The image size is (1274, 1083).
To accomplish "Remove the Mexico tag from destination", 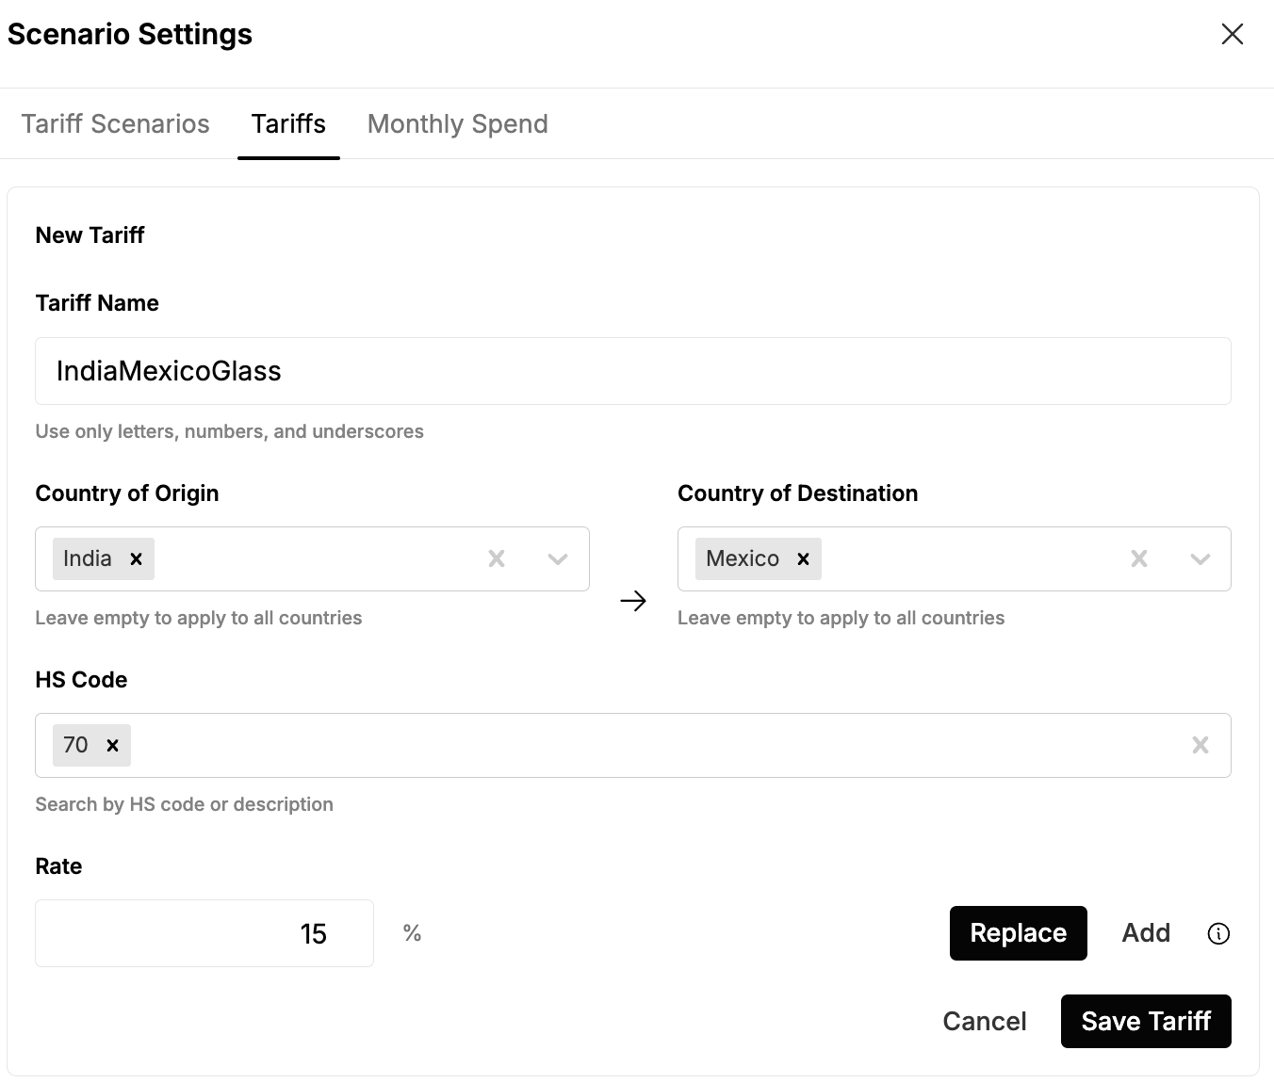I will [804, 558].
